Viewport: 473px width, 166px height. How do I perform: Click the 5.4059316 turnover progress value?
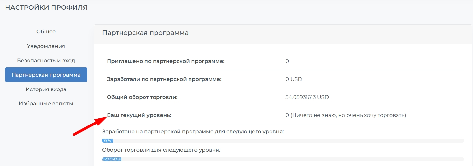112,159
